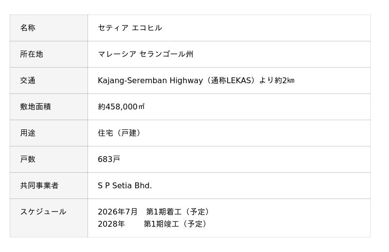Screen dimensions: 389x252
Task: Select the 683戸 unit count
Action: point(109,159)
